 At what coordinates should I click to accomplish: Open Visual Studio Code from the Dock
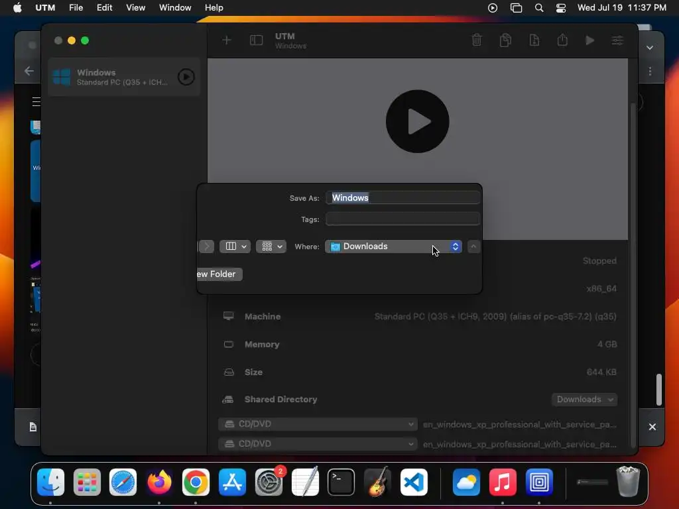click(414, 482)
